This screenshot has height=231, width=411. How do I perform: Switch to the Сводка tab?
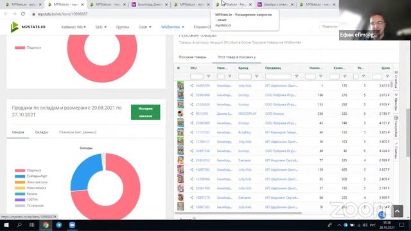pos(18,132)
